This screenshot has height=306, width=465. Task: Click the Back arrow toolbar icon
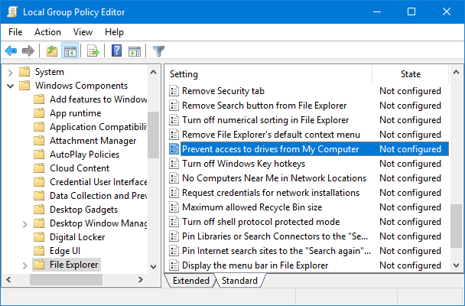tap(11, 51)
